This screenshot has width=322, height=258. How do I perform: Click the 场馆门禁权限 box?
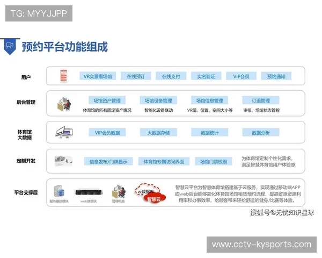tap(214, 161)
